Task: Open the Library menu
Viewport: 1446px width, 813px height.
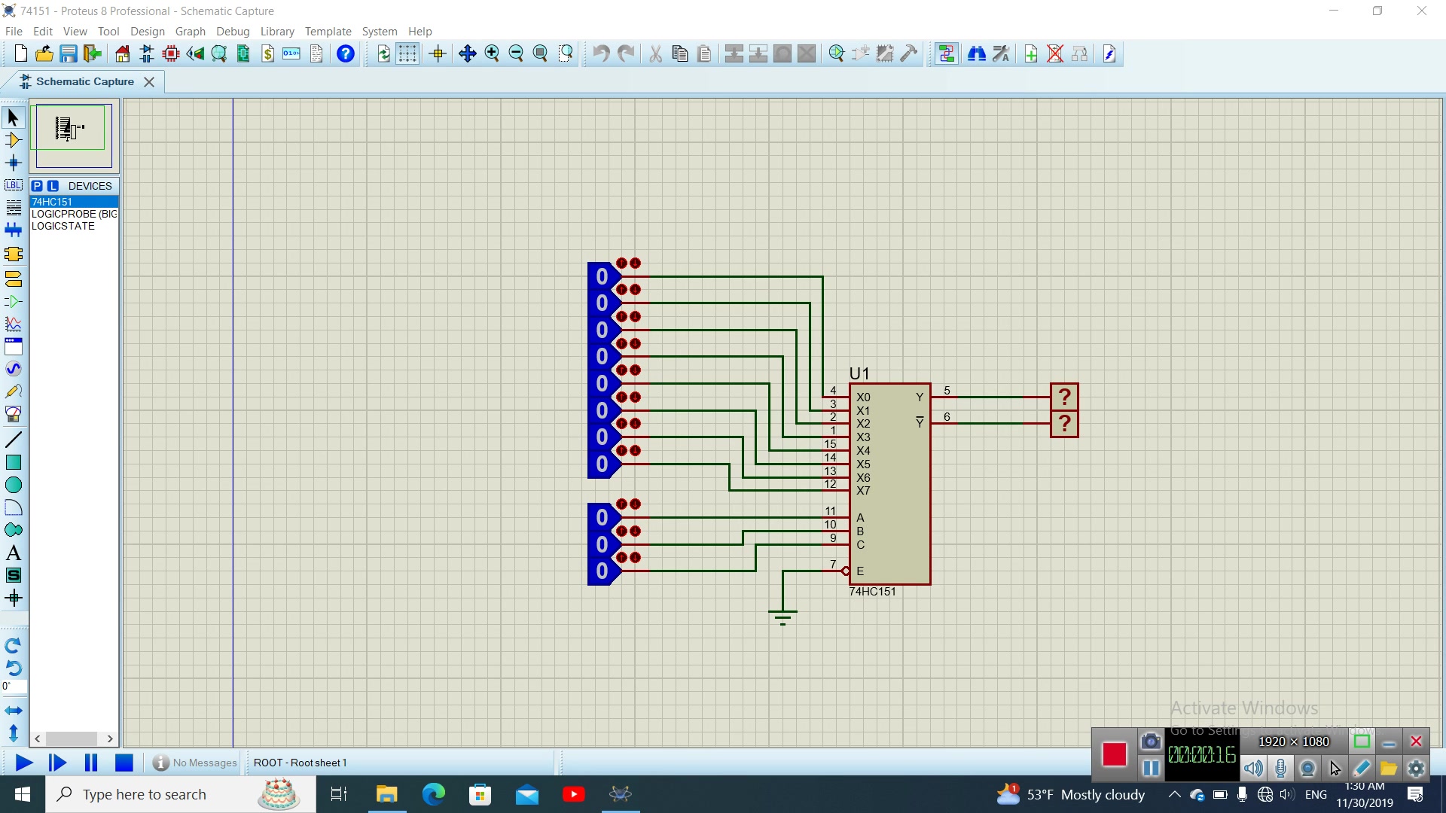Action: pyautogui.click(x=277, y=31)
